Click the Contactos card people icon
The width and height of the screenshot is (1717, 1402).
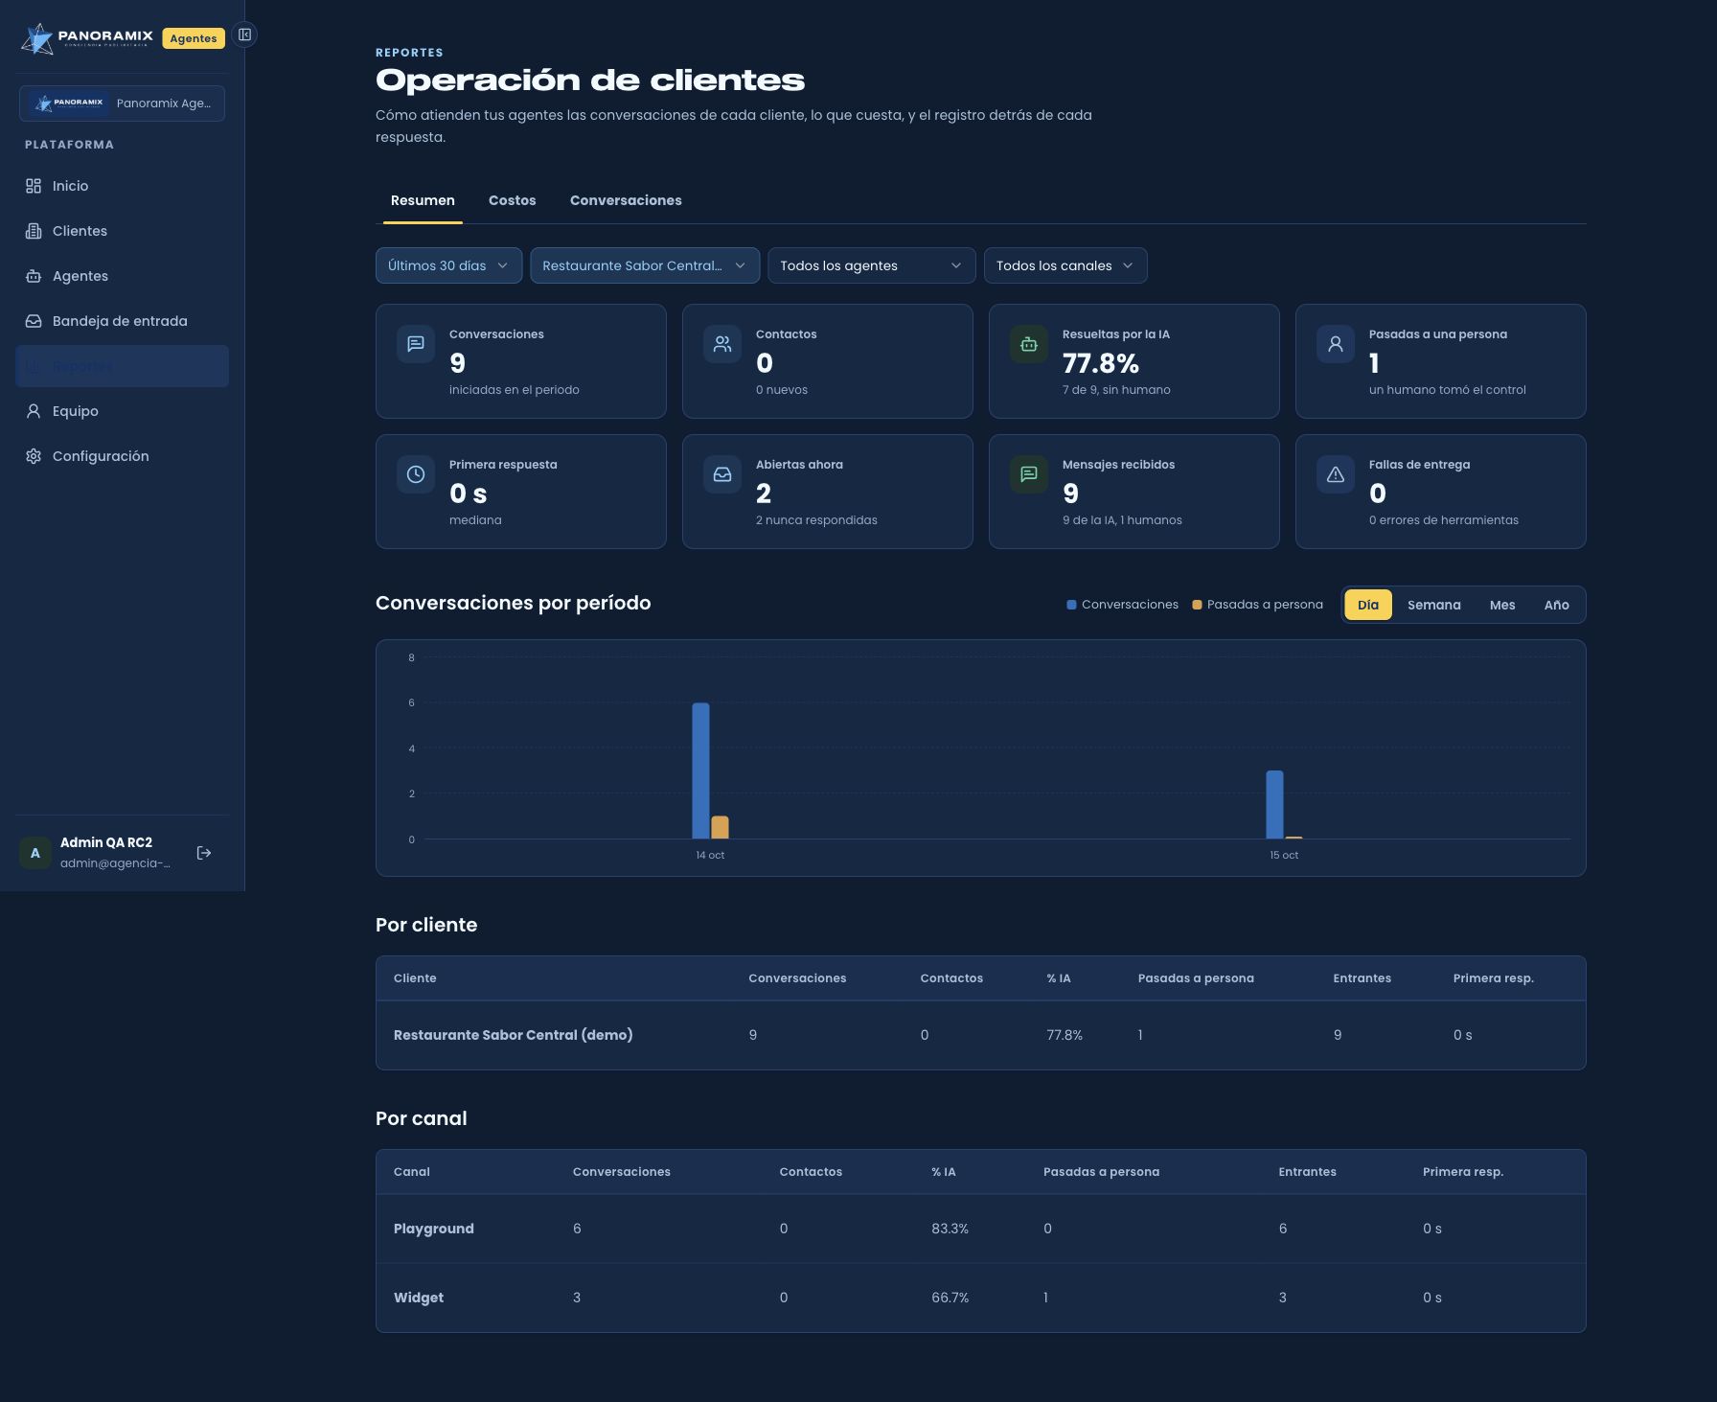pyautogui.click(x=722, y=344)
